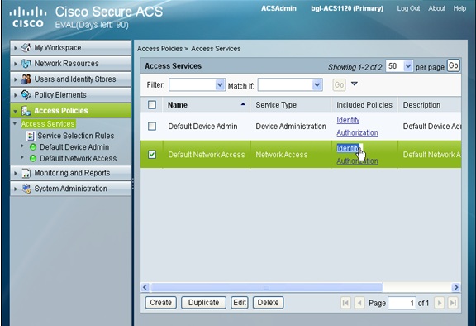The width and height of the screenshot is (476, 326).
Task: Select Default Device Admin tree item
Action: tap(74, 147)
